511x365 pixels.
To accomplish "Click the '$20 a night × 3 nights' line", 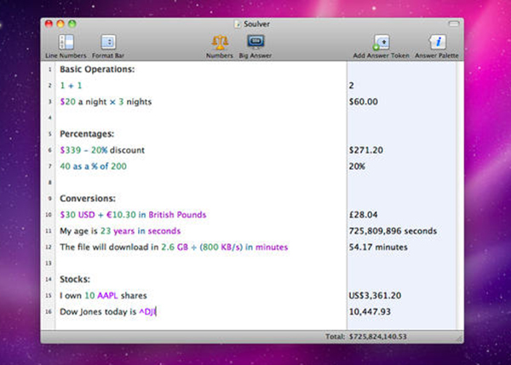I will 106,101.
